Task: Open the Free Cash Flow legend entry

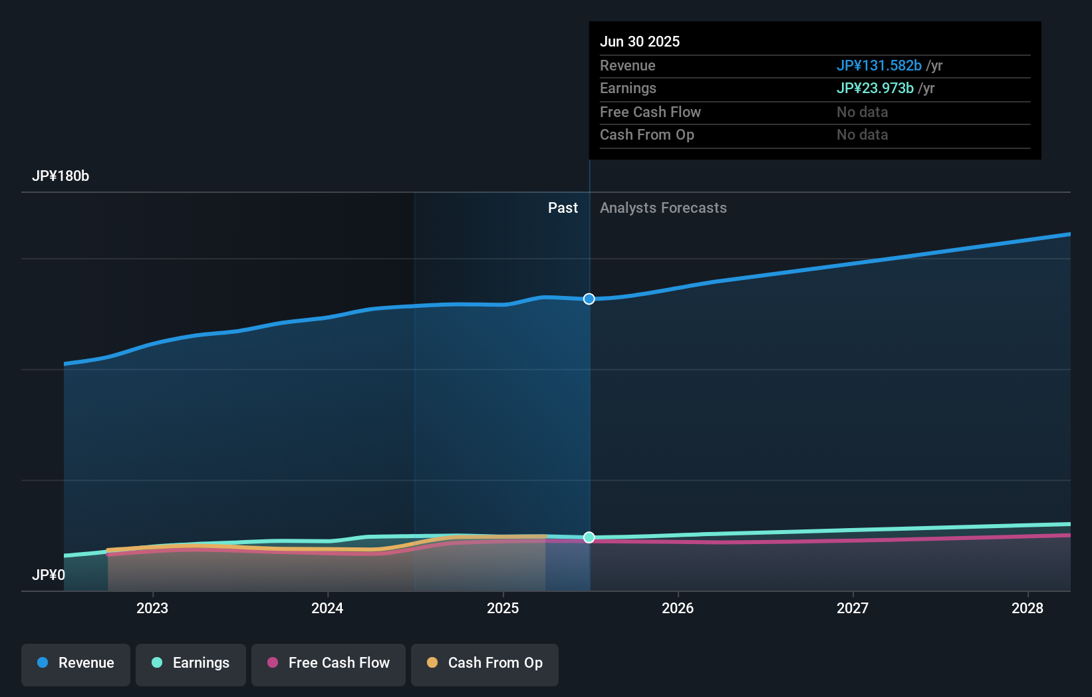Action: 328,663
